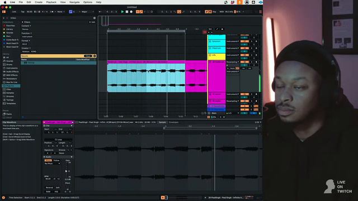
Task: Toggle the MIDI mapping mode switch
Action: tap(222, 12)
